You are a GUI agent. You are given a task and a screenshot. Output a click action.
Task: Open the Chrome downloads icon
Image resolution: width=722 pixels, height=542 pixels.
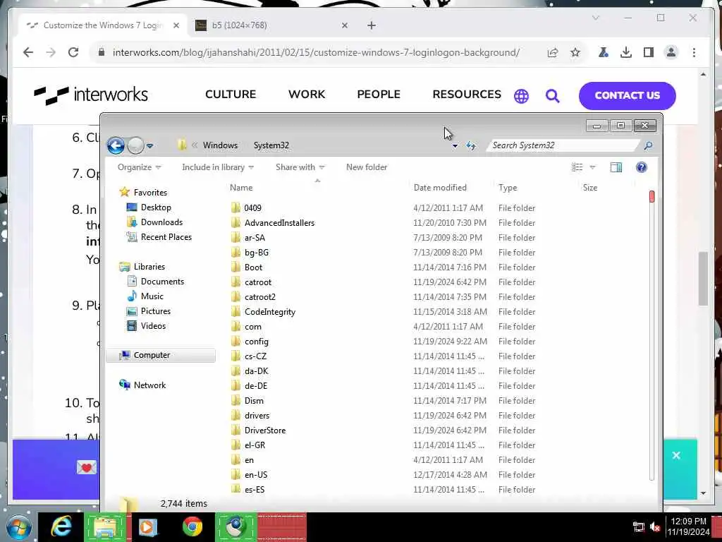pos(626,52)
